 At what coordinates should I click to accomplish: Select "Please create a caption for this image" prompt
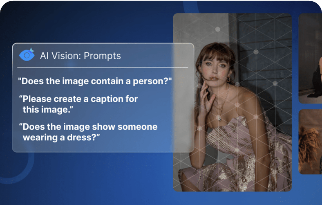[78, 104]
